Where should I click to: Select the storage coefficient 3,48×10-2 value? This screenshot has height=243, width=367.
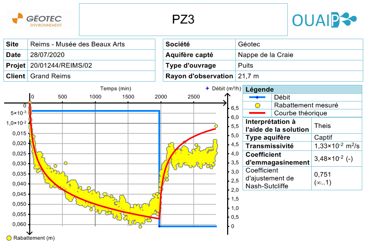coord(333,158)
